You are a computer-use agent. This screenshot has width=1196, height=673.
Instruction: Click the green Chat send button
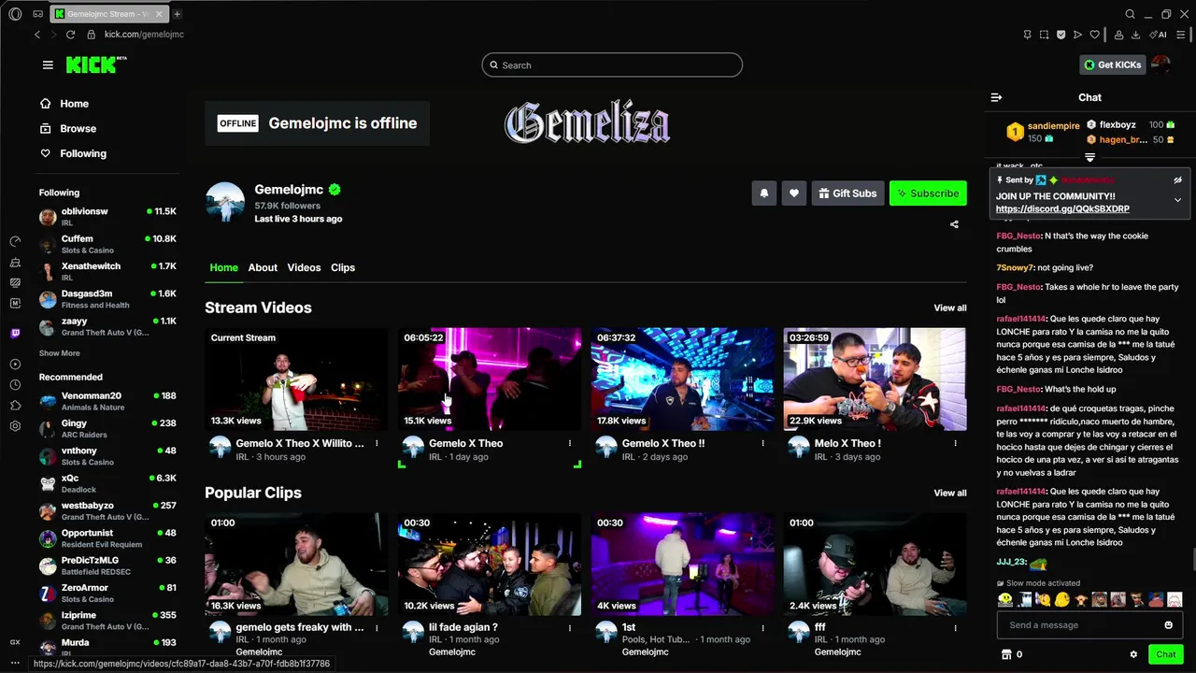[x=1165, y=654]
